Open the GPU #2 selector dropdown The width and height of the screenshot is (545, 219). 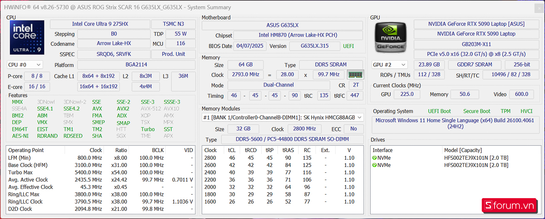(390, 65)
